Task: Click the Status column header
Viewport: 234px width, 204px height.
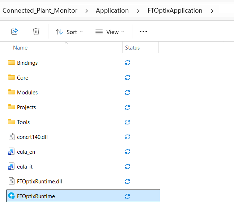Action: pos(132,48)
